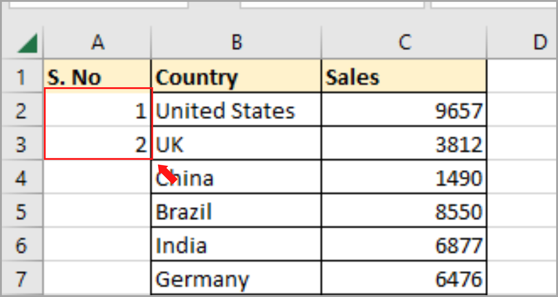Image resolution: width=558 pixels, height=297 pixels.
Task: Select row 4 header
Action: pos(22,177)
